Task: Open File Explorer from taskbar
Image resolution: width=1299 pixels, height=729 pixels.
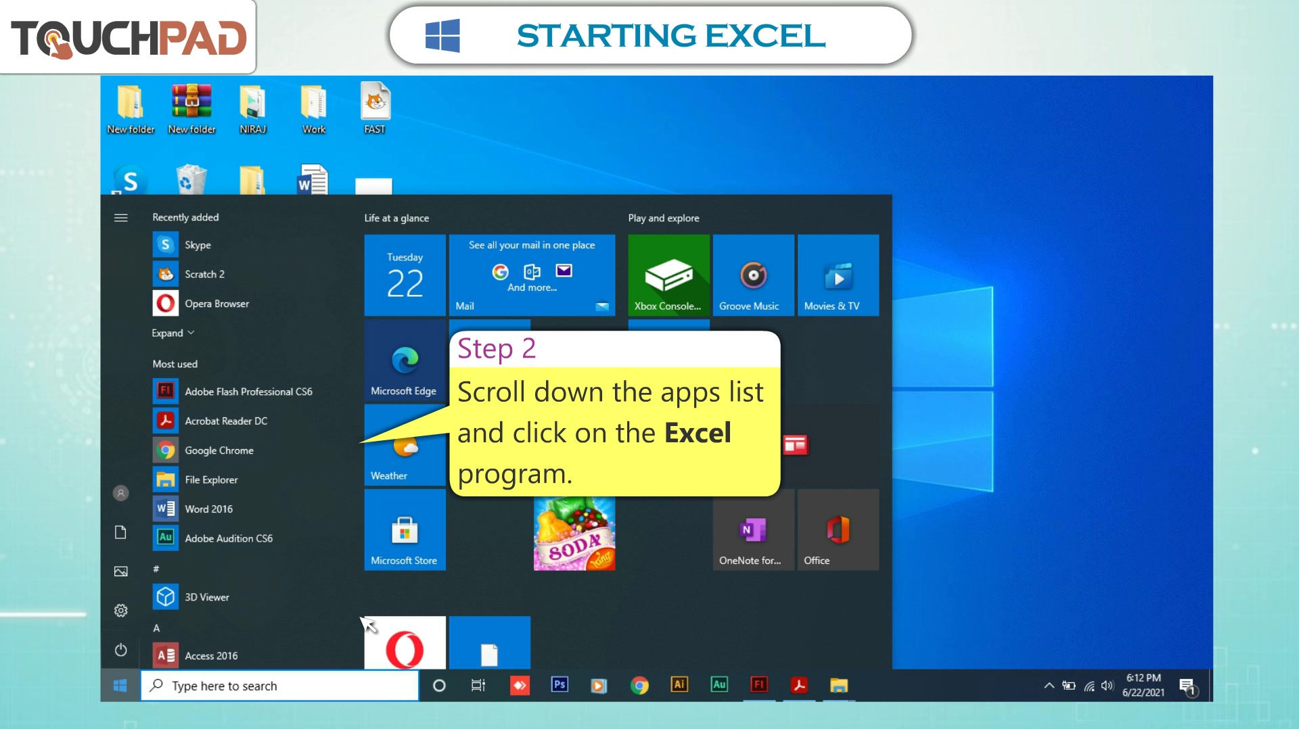Action: tap(839, 686)
